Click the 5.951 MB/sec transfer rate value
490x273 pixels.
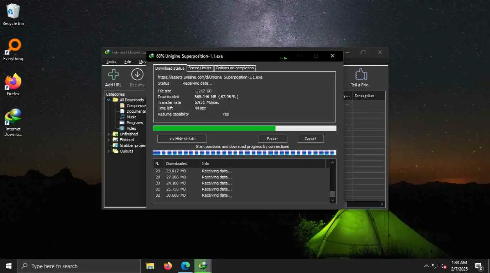(207, 102)
